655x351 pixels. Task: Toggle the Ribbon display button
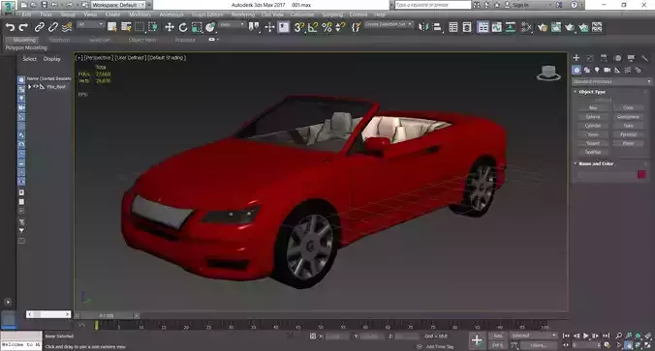tap(483, 27)
